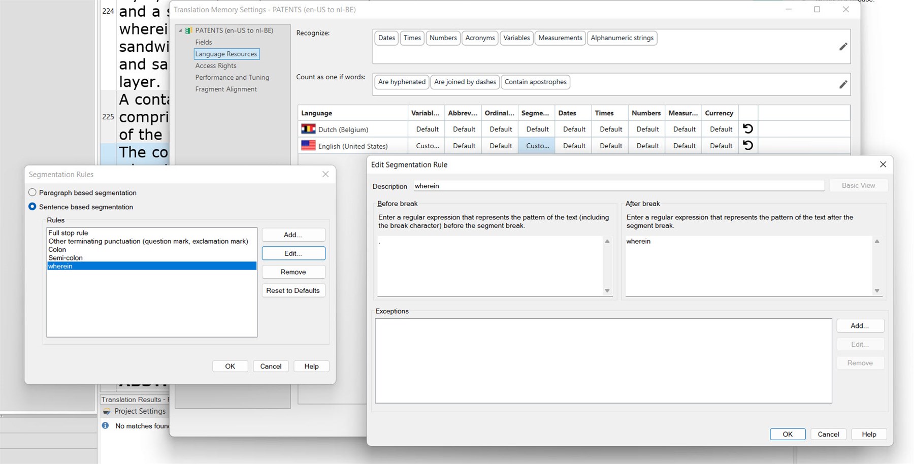Click the reset arrow for Dutch (Belgium) row
The height and width of the screenshot is (464, 914).
[747, 128]
